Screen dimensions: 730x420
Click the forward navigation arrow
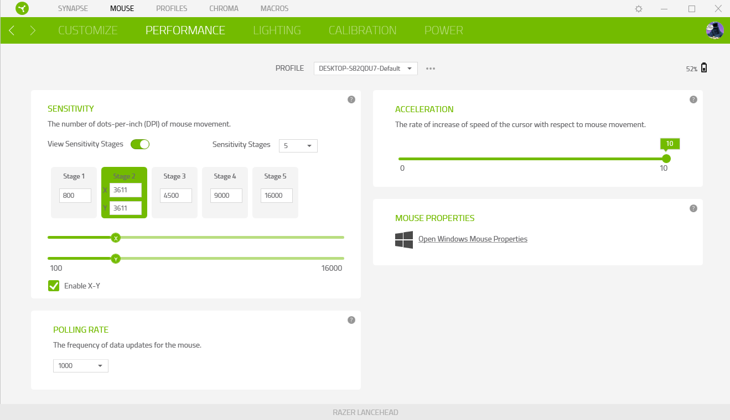point(33,30)
